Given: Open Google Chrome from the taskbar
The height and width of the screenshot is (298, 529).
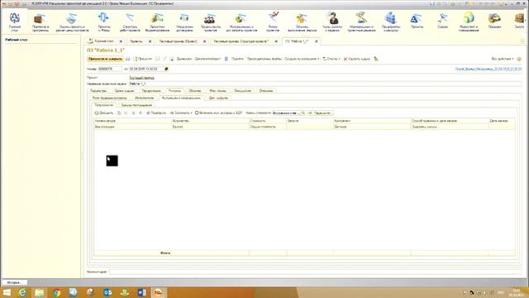Looking at the screenshot, I should pyautogui.click(x=57, y=292).
